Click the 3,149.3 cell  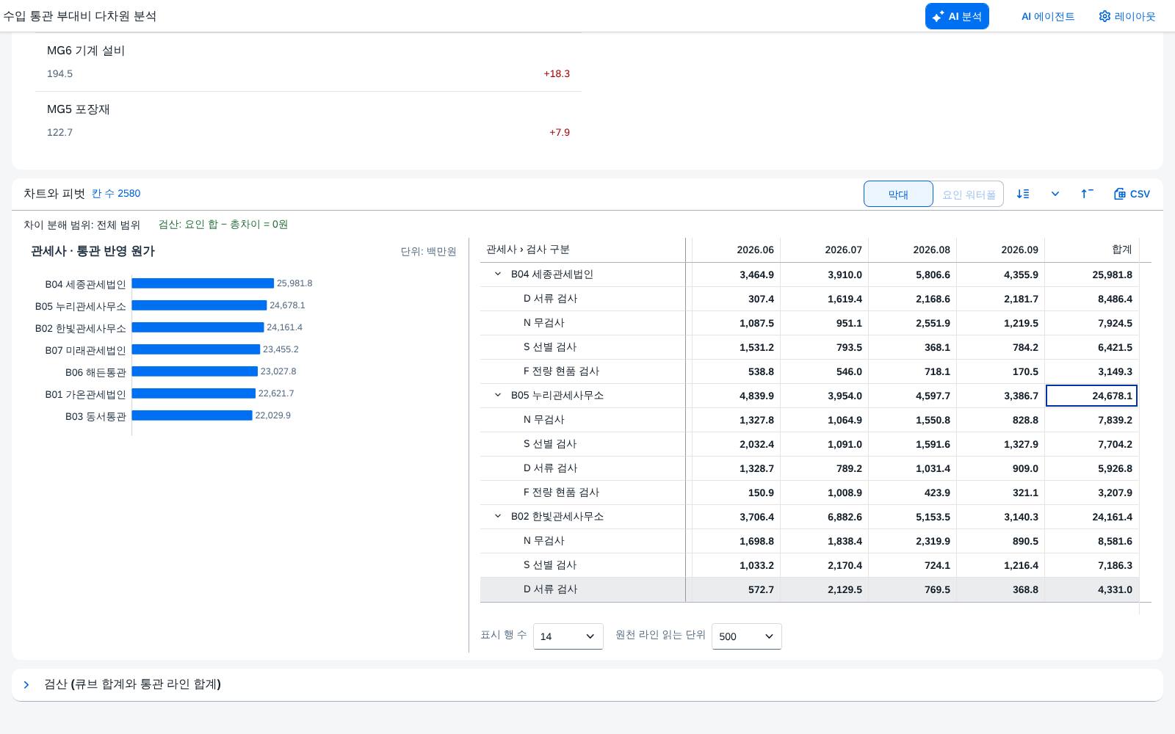1091,371
